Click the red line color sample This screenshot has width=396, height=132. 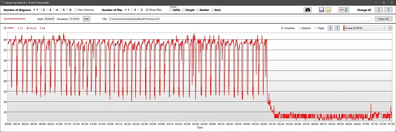point(14,19)
